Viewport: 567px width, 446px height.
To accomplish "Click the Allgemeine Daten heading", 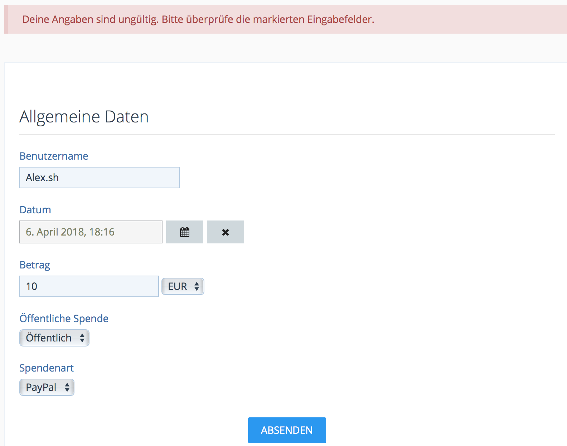I will click(84, 117).
